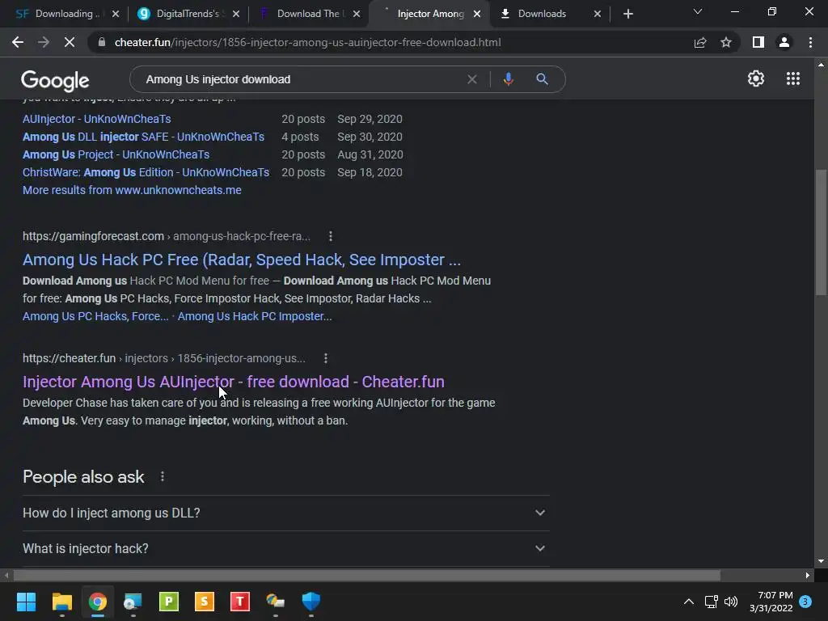
Task: Open notification center badge
Action: pos(805,602)
